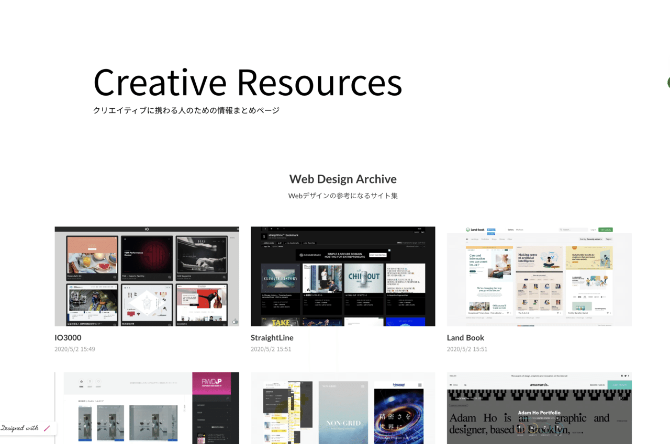670x444 pixels.
Task: Open the "Sort by: Recently added" dropdown
Action: coord(591,239)
